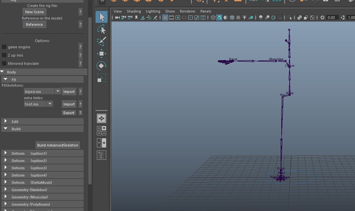Viewport: 355px width, 211px height.
Task: Toggle the Film Gate overlay
Action: [x=172, y=18]
